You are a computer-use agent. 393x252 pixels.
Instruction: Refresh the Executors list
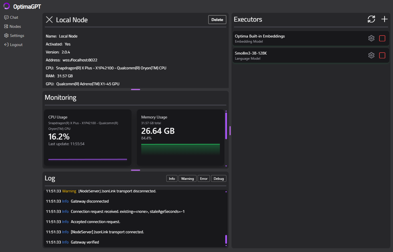pyautogui.click(x=371, y=19)
